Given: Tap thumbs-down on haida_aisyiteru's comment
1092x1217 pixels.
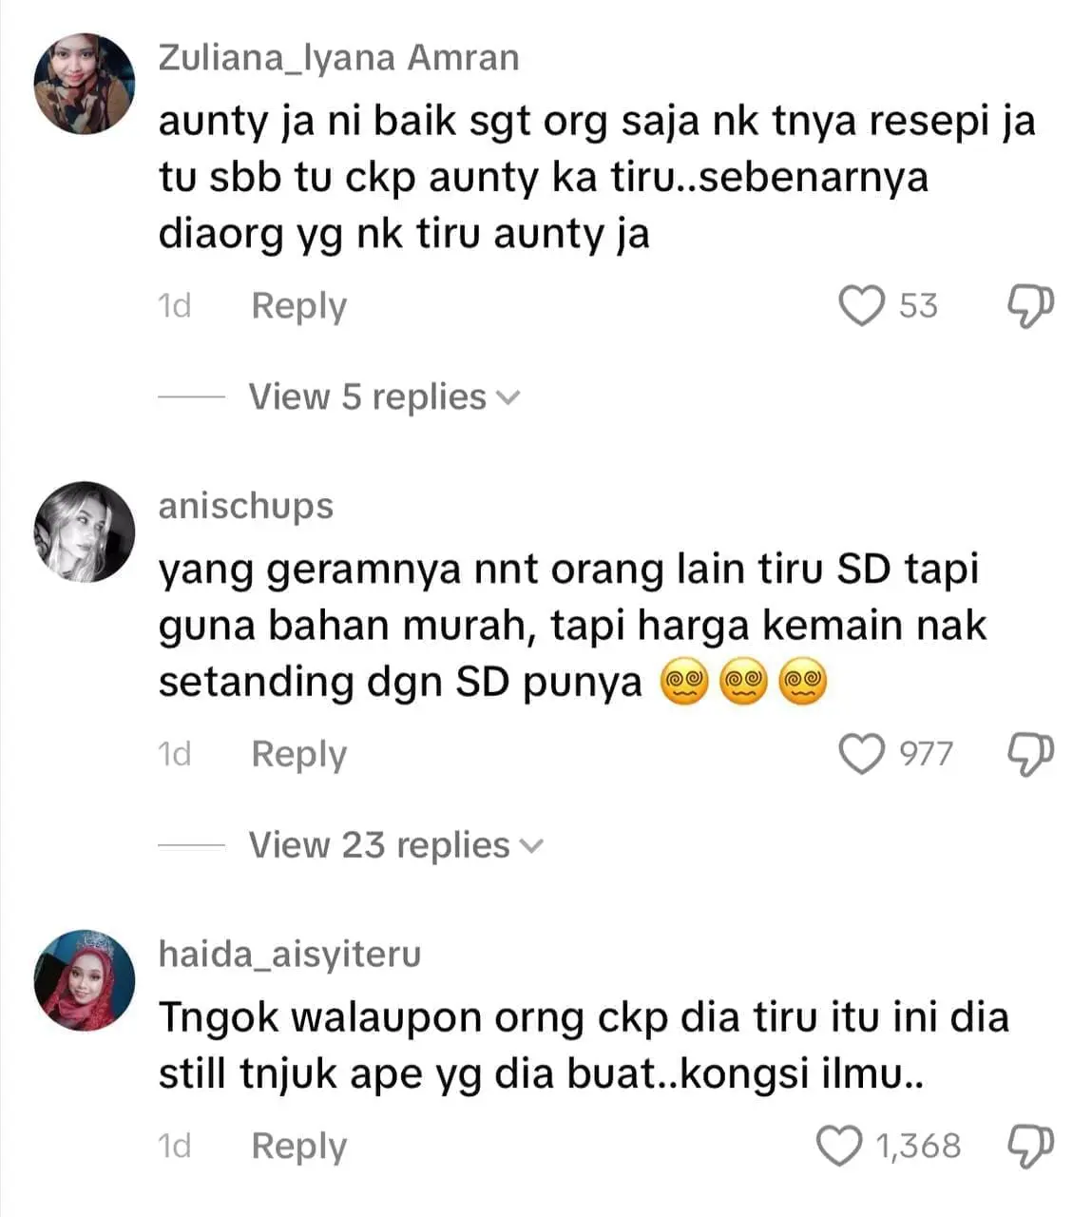Looking at the screenshot, I should pos(1030,1146).
